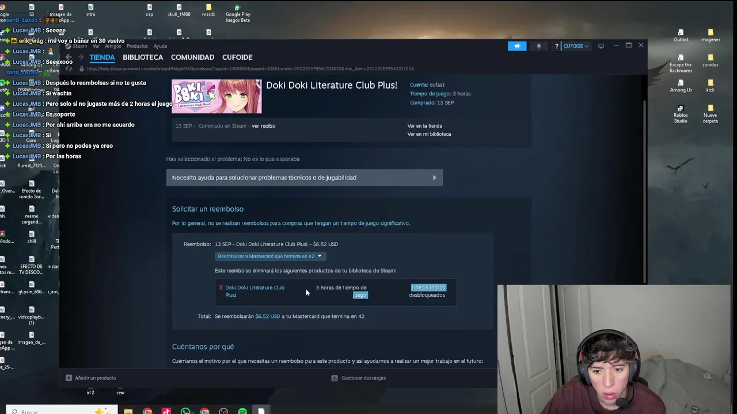Select the 'cap' desktop file
The image size is (737, 414).
coord(149,11)
